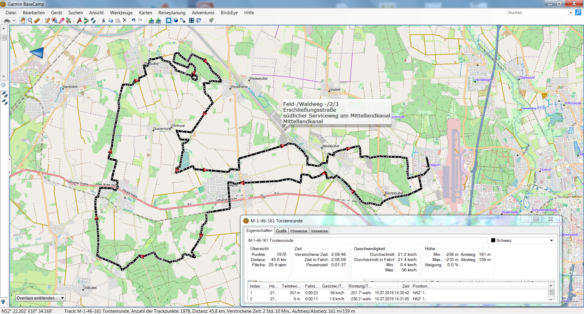Click the rocket Adventure icon

[x=211, y=20]
